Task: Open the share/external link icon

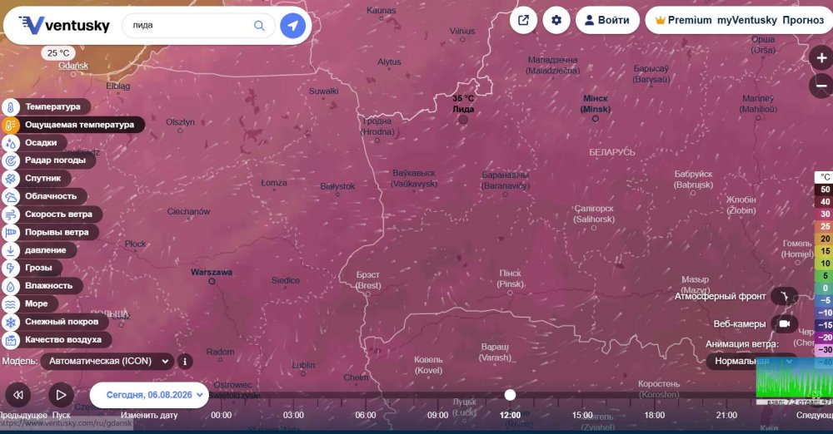Action: tap(523, 20)
